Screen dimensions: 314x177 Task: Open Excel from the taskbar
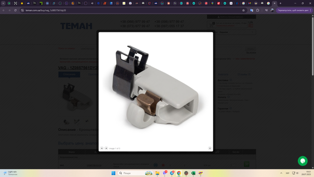tap(193, 173)
